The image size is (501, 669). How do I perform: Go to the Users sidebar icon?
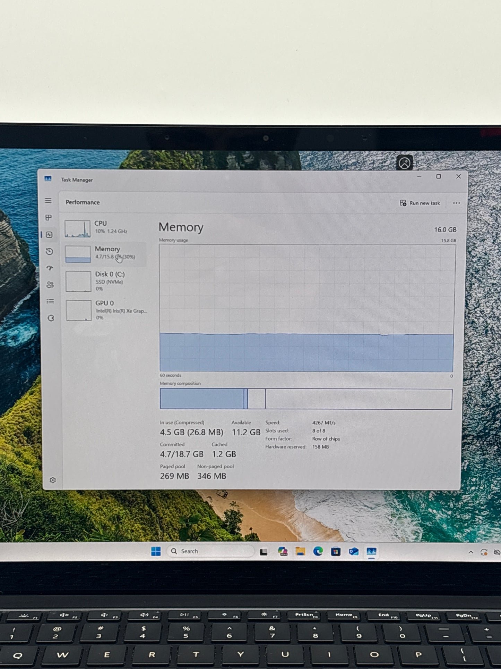[x=50, y=285]
